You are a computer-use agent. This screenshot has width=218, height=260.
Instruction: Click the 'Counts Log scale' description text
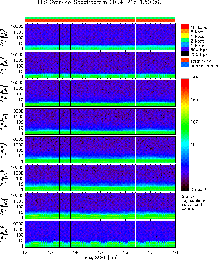tap(195, 202)
